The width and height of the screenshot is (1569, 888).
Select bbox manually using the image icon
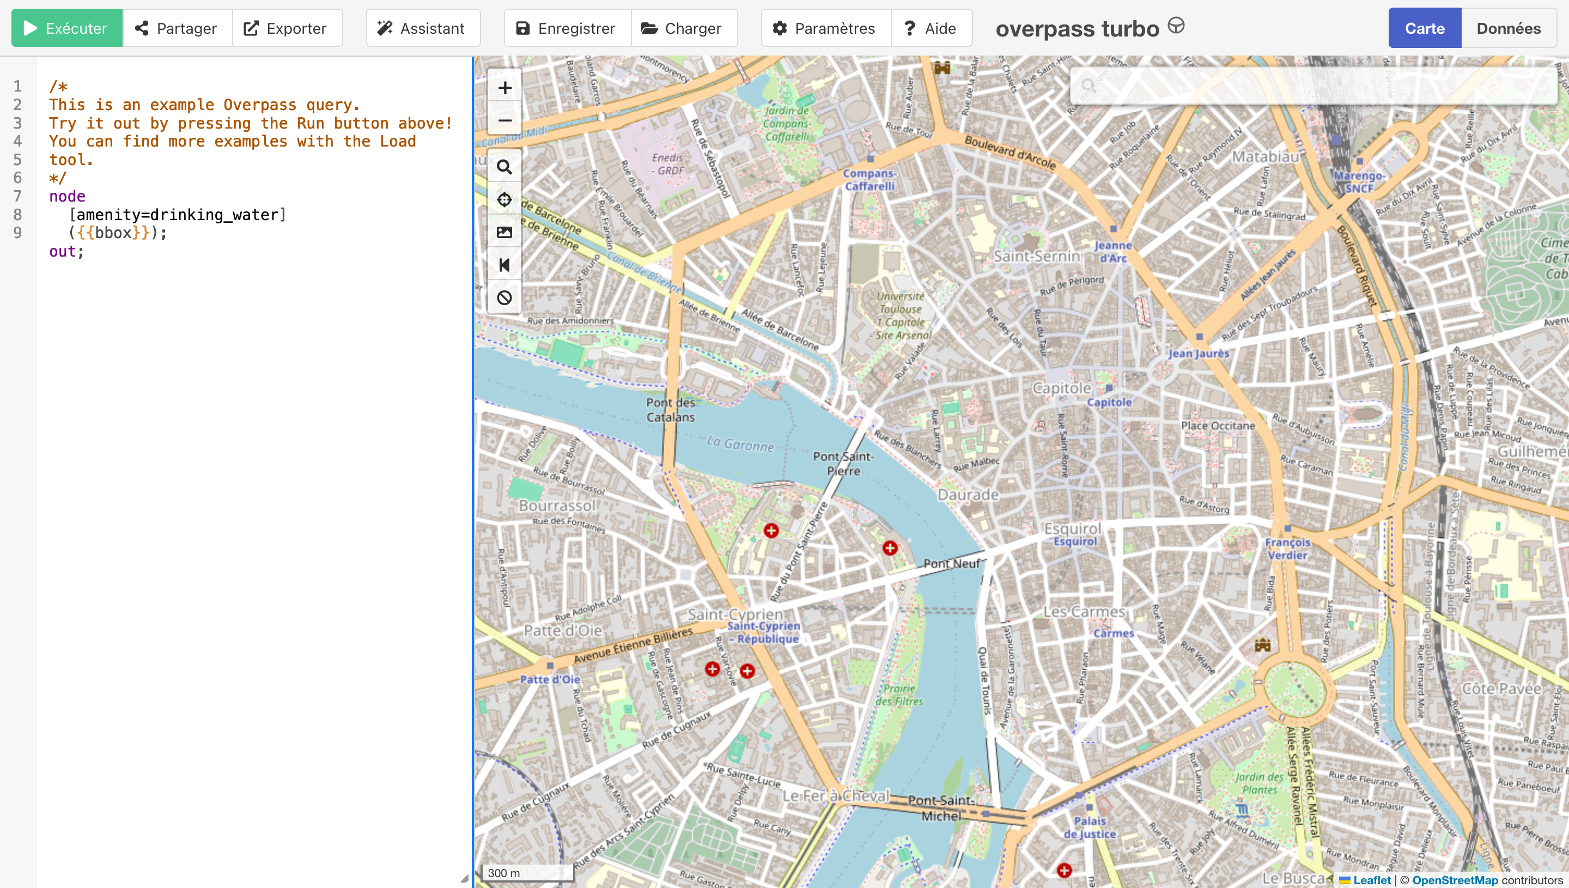pos(504,233)
